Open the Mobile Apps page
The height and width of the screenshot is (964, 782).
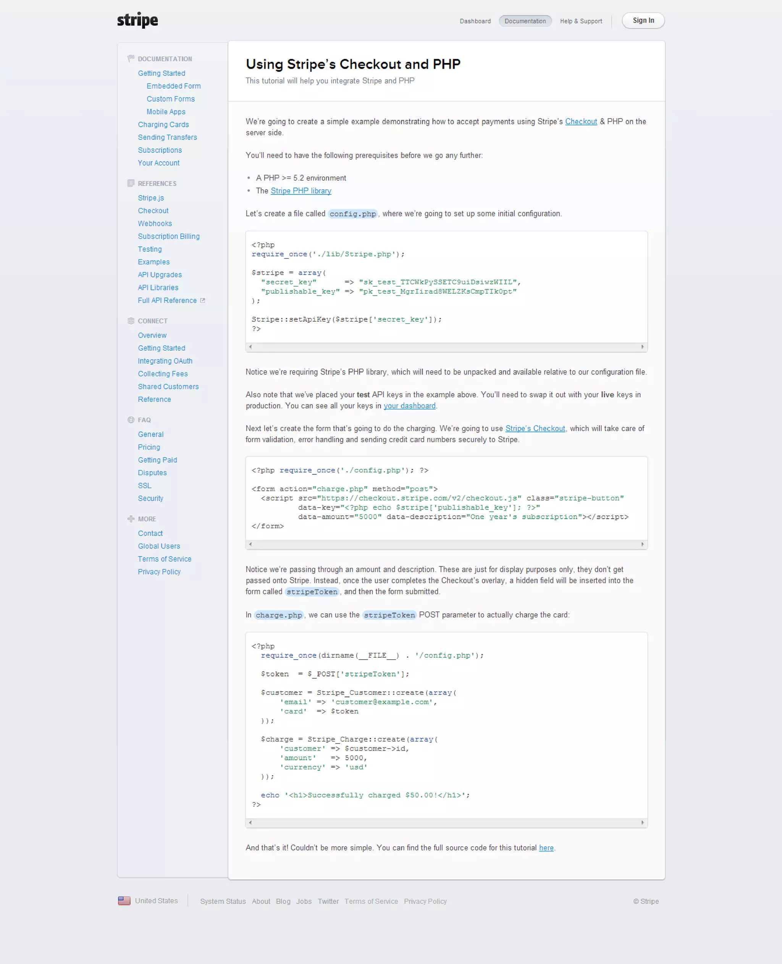[x=166, y=112]
